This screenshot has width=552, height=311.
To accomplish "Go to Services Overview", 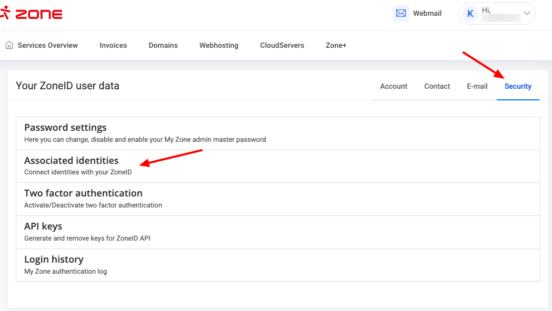I will coord(47,45).
